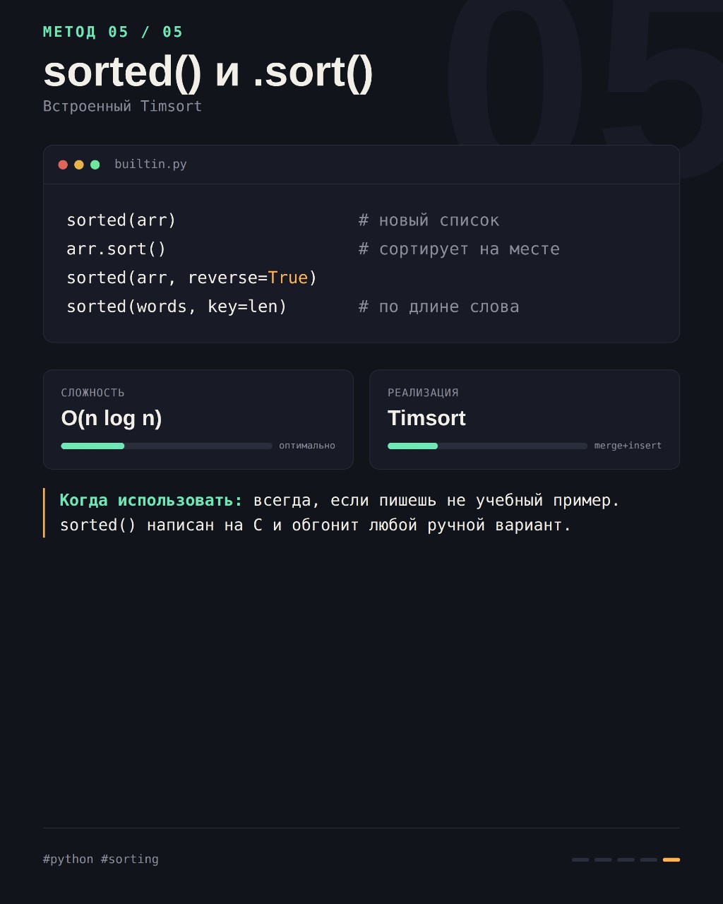Viewport: 723px width, 904px height.
Task: Click the МЕТОД 05 / 05 label
Action: pos(113,32)
